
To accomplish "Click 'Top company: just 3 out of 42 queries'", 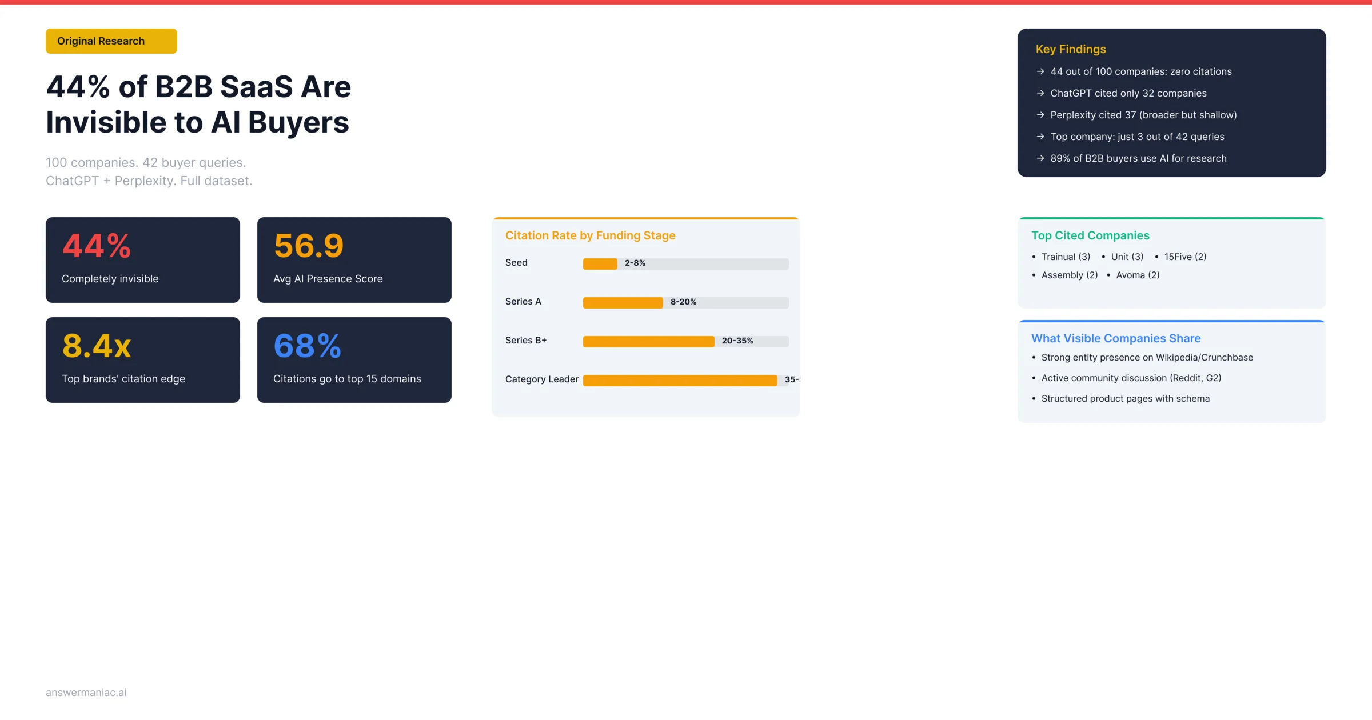I will pos(1138,137).
